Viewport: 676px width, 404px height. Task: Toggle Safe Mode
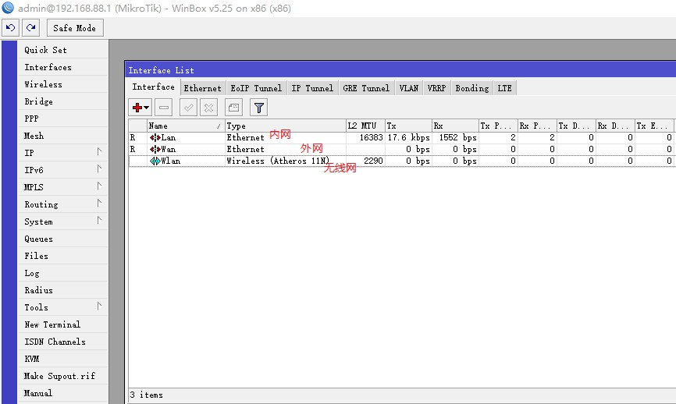74,28
